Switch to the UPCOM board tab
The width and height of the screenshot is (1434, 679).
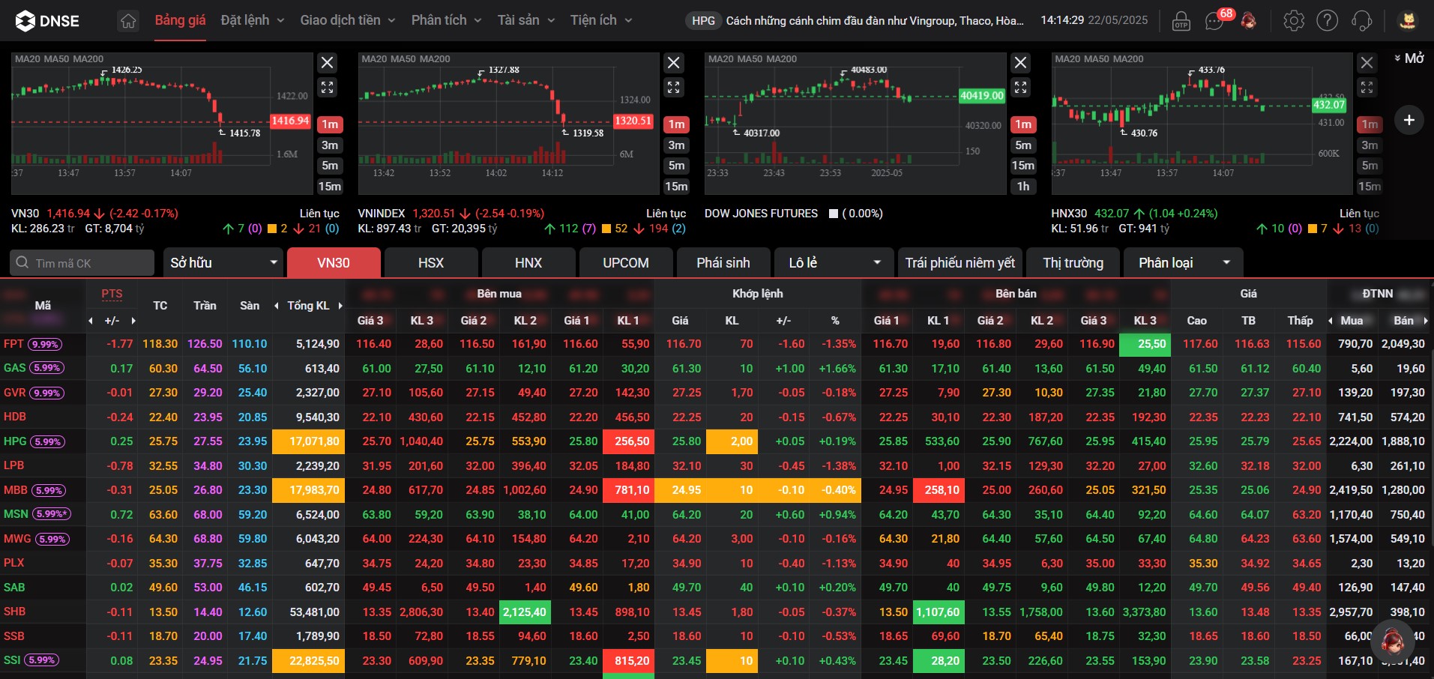click(626, 263)
